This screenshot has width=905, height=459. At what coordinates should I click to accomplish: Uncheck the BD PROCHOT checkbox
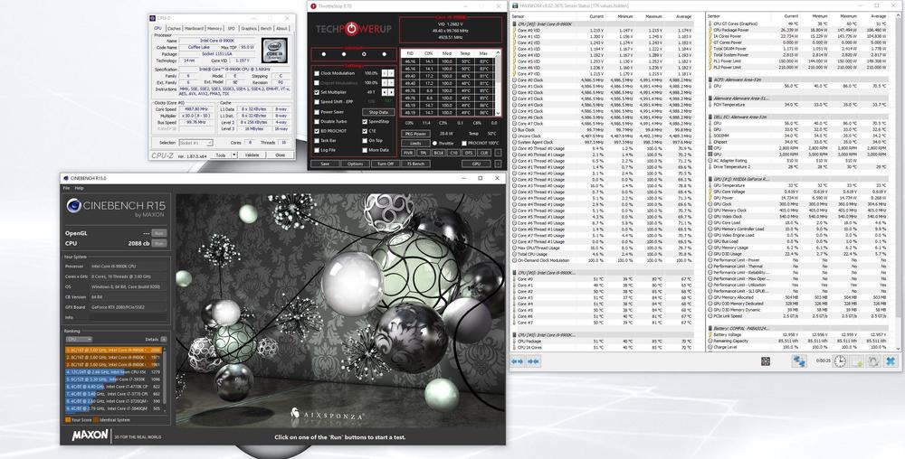point(317,131)
